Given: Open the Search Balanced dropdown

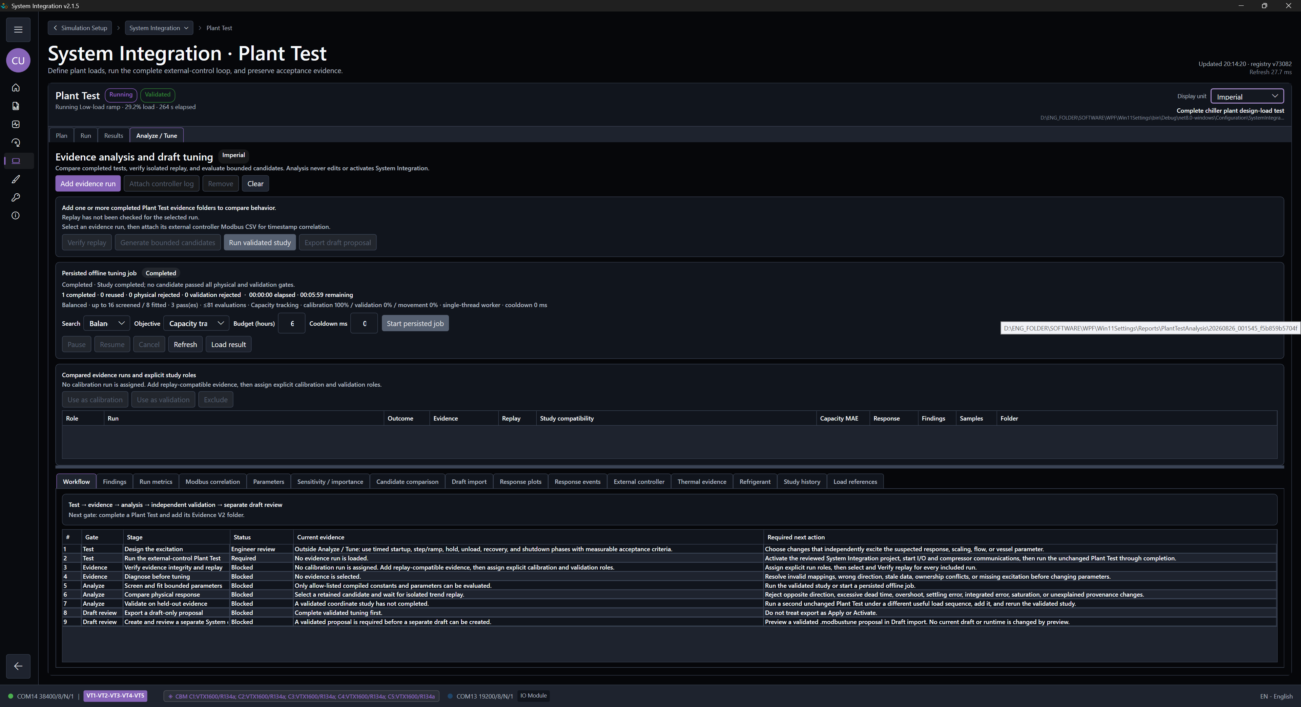Looking at the screenshot, I should 107,323.
